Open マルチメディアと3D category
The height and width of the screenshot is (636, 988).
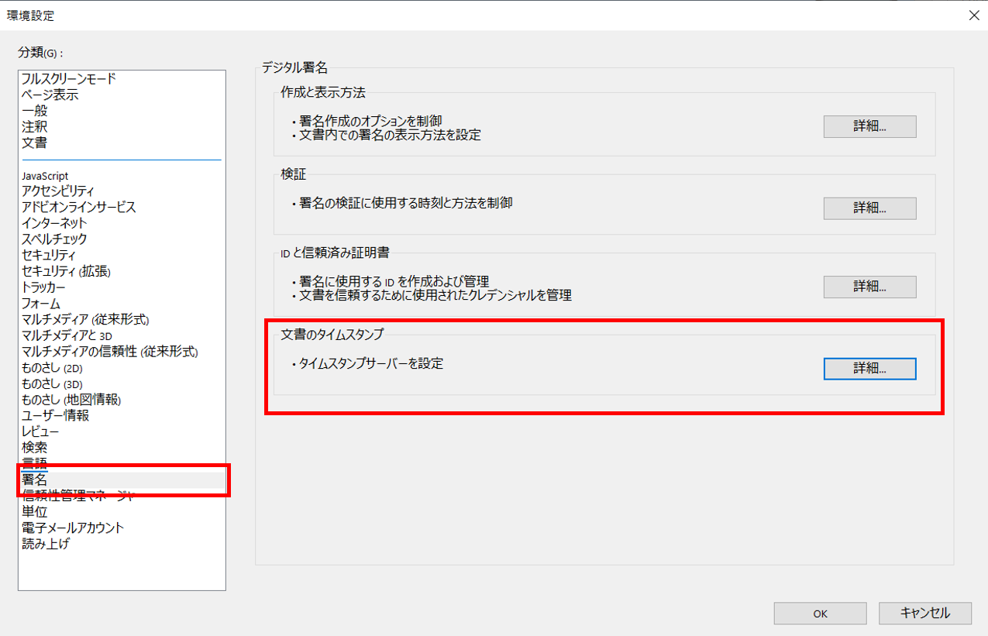pos(67,335)
